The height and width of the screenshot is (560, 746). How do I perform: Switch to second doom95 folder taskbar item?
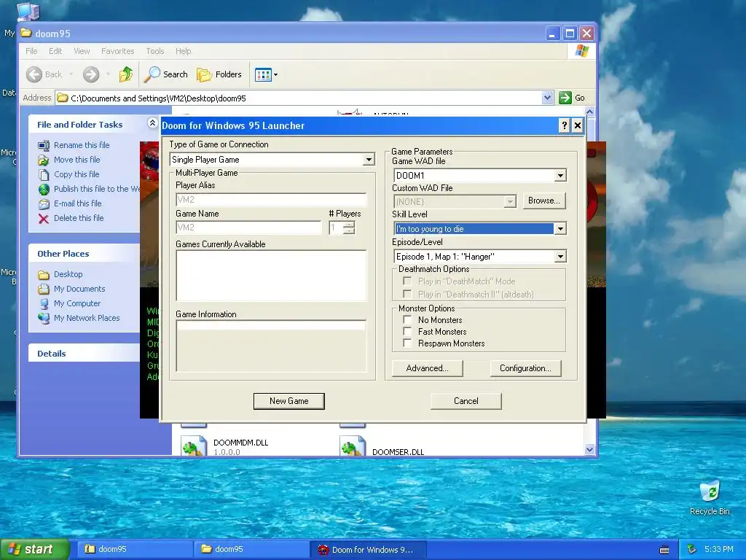pos(251,549)
